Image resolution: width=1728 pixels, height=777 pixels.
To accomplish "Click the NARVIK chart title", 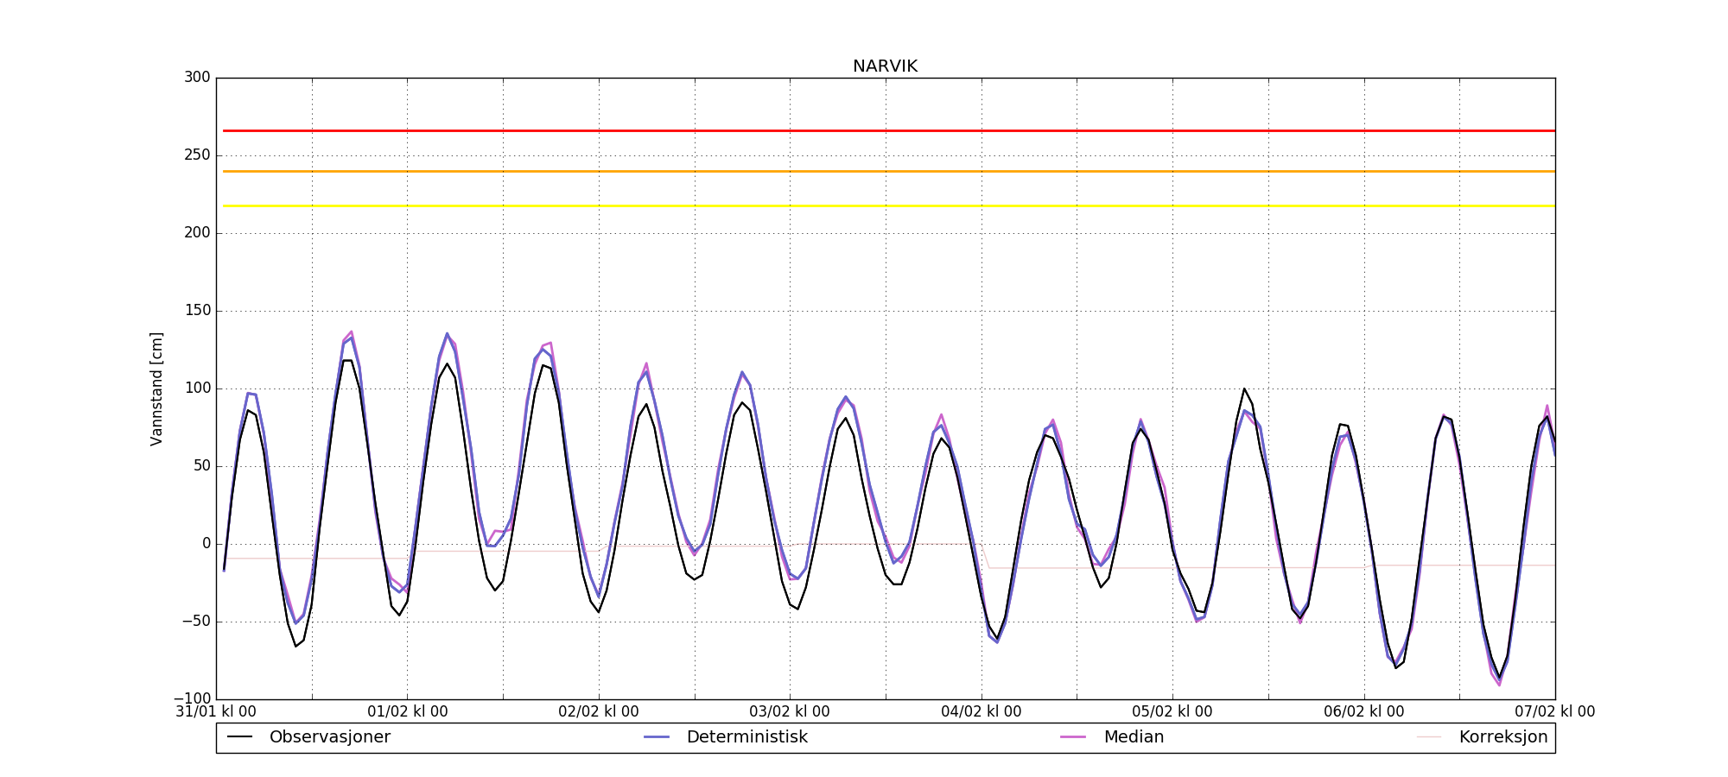I will pos(885,66).
